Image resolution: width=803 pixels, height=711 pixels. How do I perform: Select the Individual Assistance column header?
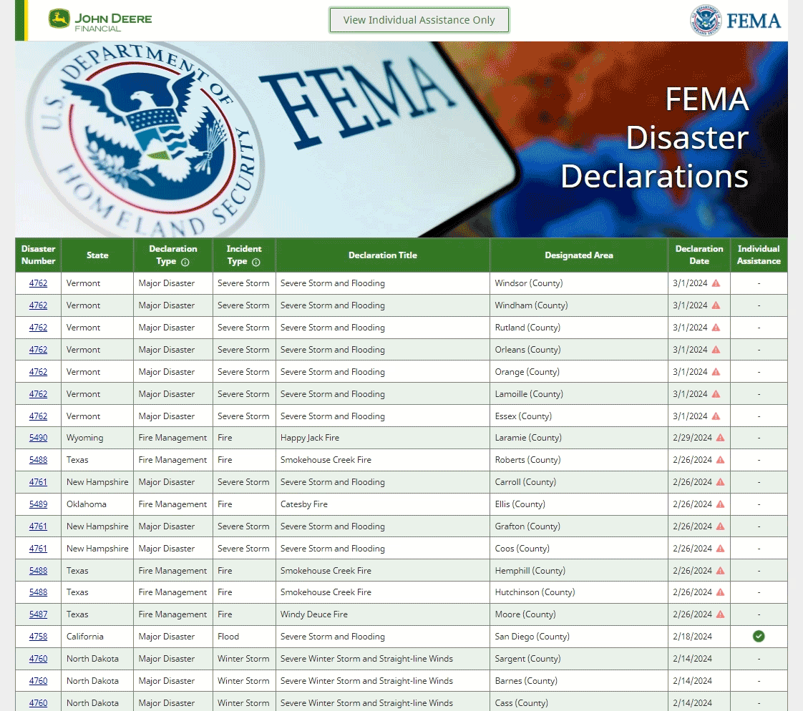(759, 255)
